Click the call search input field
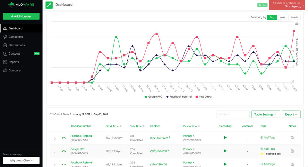 (233, 114)
